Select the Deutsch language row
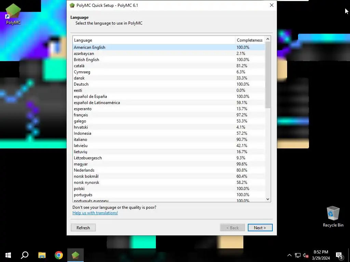 (x=169, y=84)
